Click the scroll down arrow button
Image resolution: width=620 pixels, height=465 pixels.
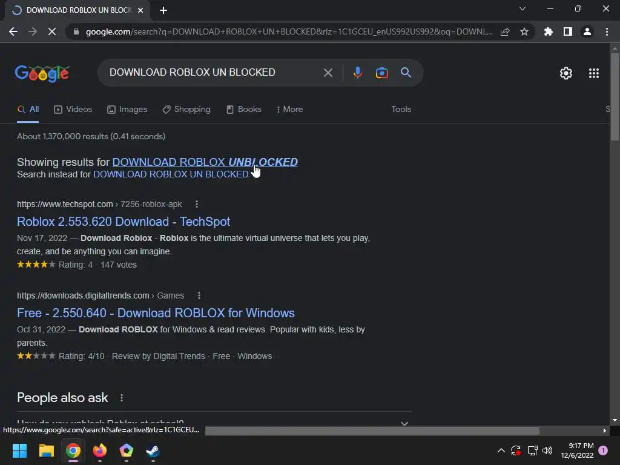tap(615, 420)
